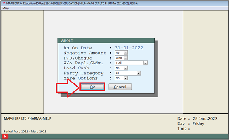The width and height of the screenshot is (230, 140).
Task: Click the Negative Amount label
Action: pos(85,53)
